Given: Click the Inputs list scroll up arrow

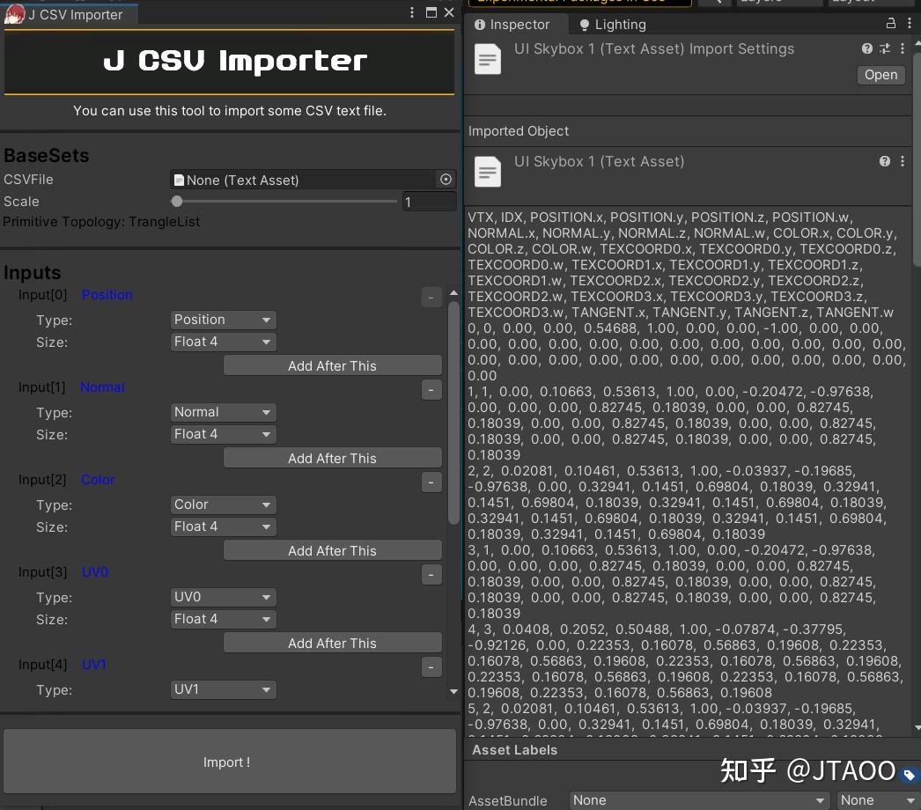Looking at the screenshot, I should click(x=453, y=292).
